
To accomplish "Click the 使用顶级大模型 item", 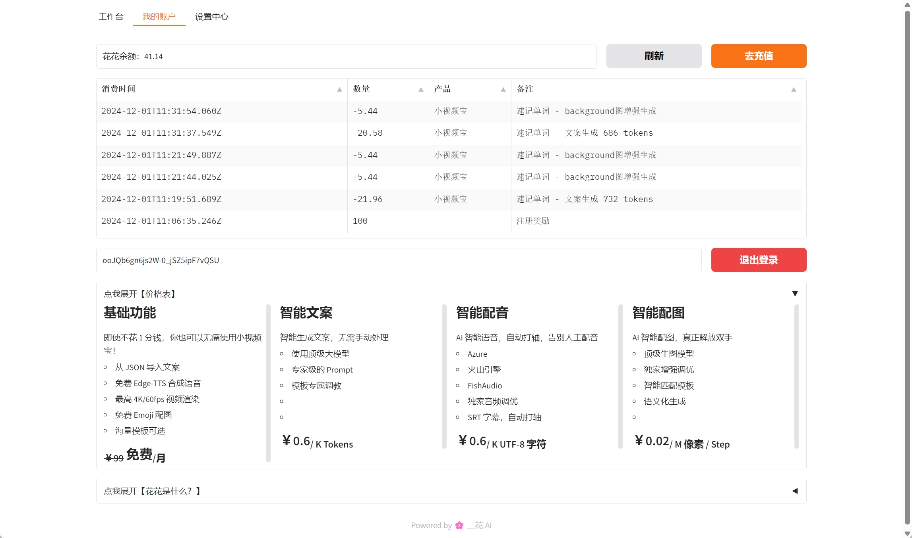I will click(x=321, y=354).
